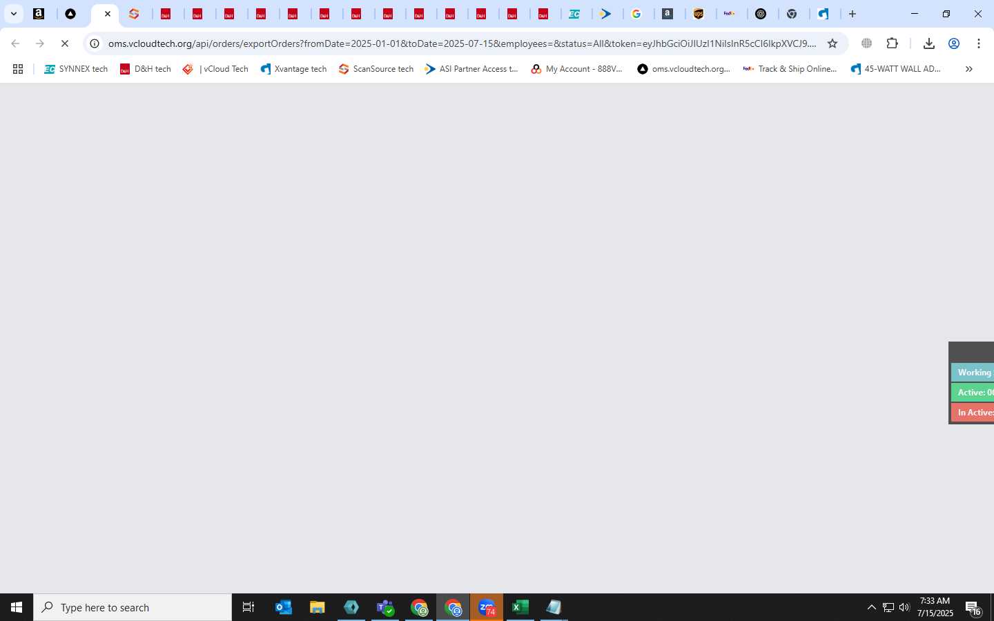The image size is (994, 621).
Task: Switch to the Xvantage tab
Action: (x=824, y=14)
